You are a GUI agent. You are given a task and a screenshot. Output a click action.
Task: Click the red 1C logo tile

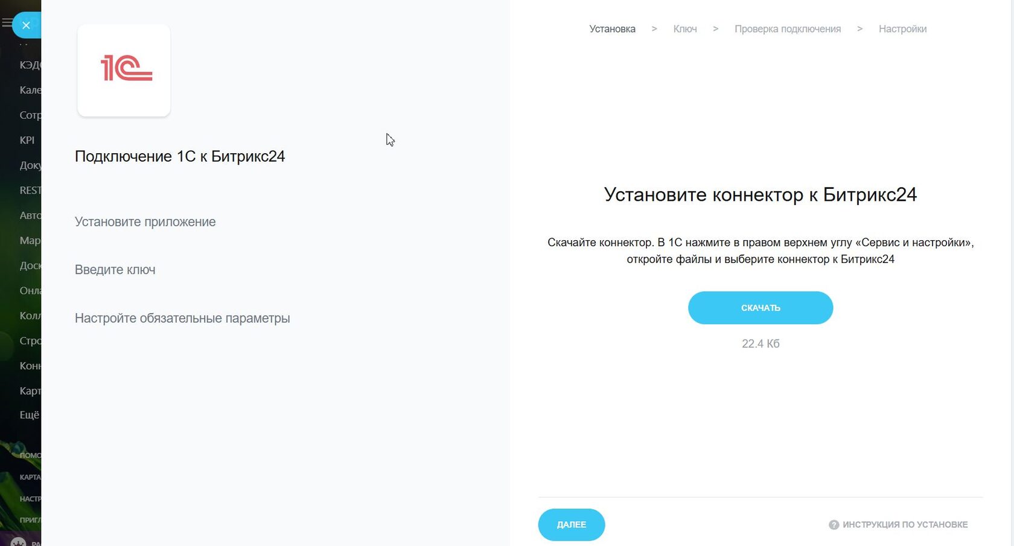(x=124, y=70)
